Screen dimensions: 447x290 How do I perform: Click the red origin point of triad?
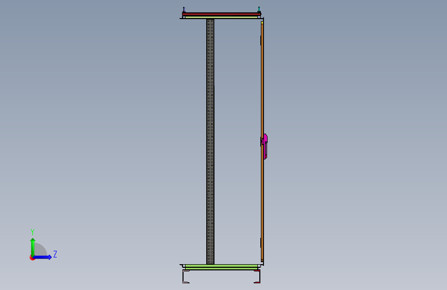[32, 257]
